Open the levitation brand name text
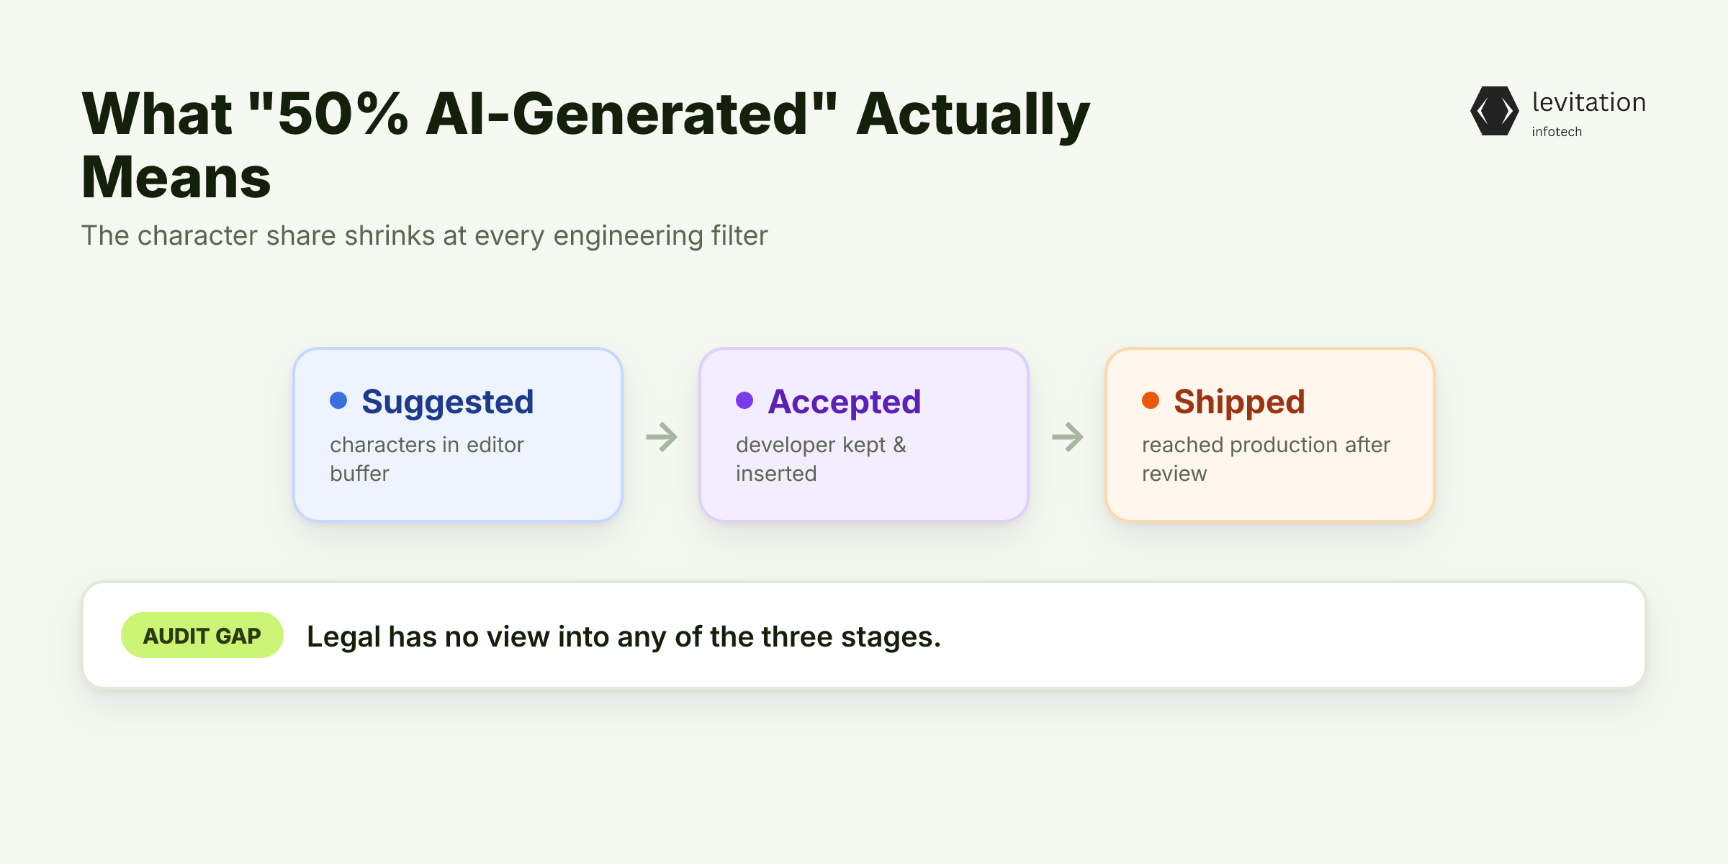The image size is (1728, 864). 1588,102
